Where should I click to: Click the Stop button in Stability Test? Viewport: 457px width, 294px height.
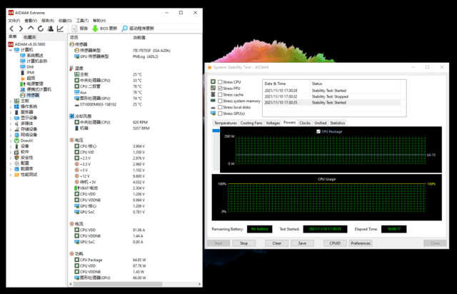click(x=244, y=243)
